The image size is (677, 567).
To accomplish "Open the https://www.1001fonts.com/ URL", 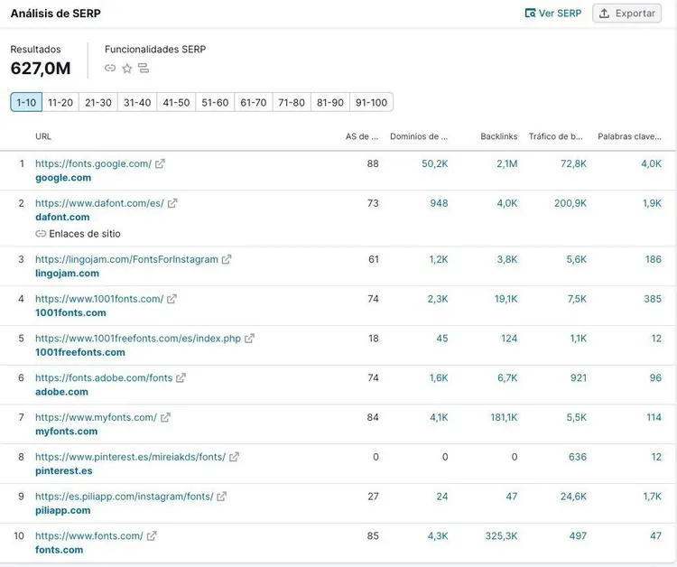I will (x=99, y=299).
